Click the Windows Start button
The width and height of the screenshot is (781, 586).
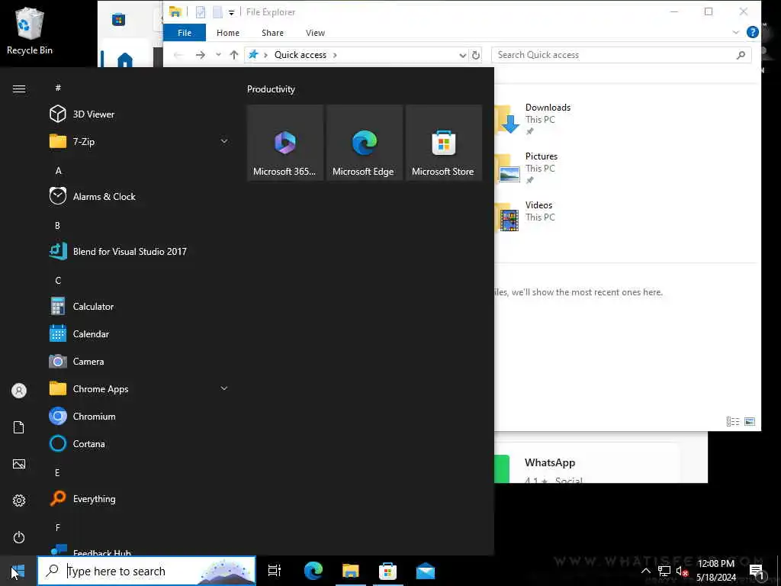click(x=18, y=571)
